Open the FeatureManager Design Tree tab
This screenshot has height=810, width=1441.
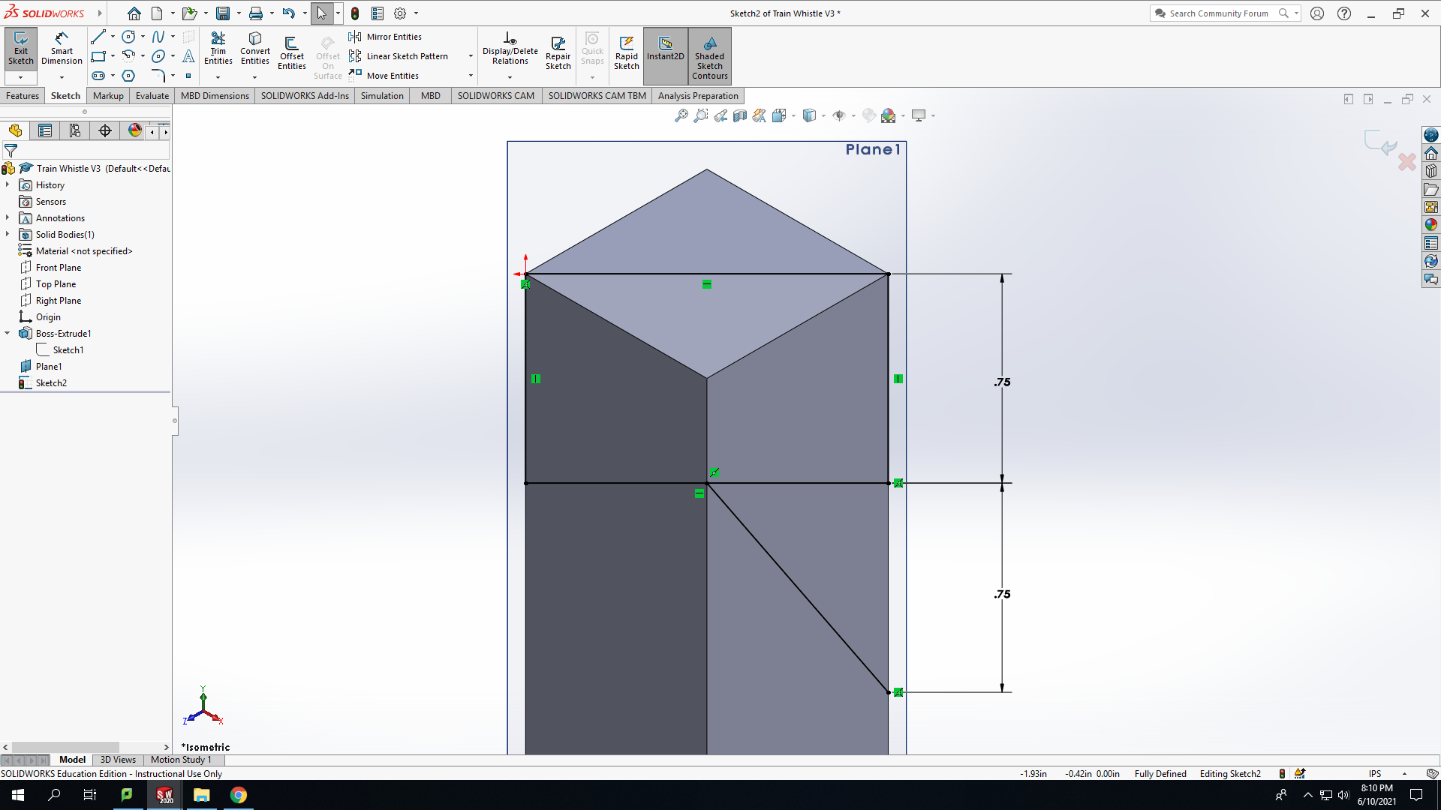15,130
